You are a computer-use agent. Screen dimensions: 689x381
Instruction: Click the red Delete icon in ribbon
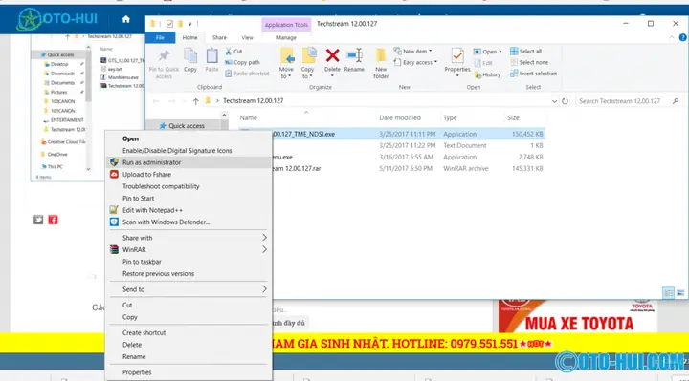point(332,55)
